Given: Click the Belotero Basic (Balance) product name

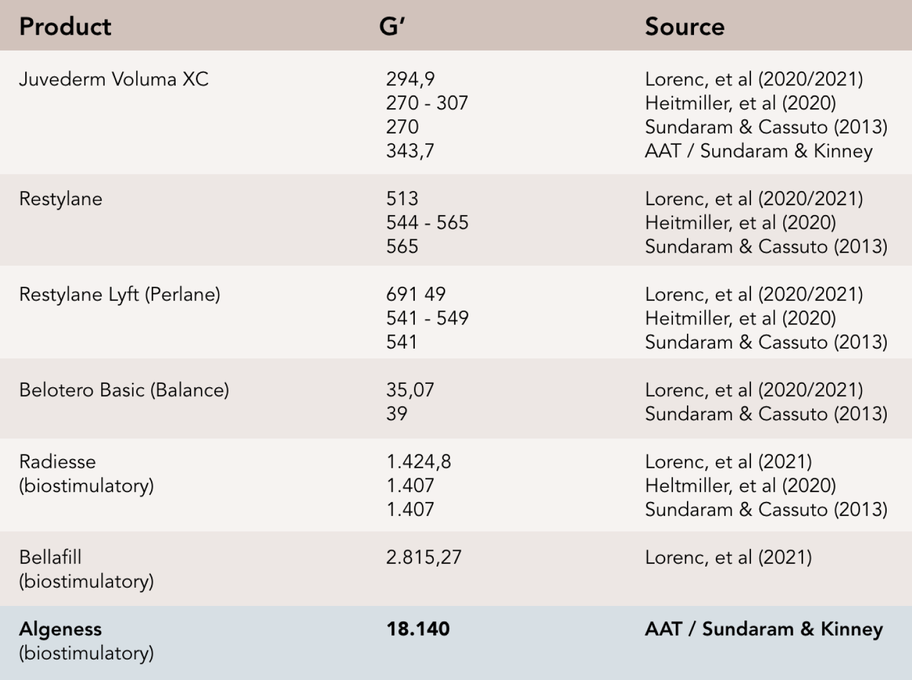Looking at the screenshot, I should pyautogui.click(x=124, y=390).
